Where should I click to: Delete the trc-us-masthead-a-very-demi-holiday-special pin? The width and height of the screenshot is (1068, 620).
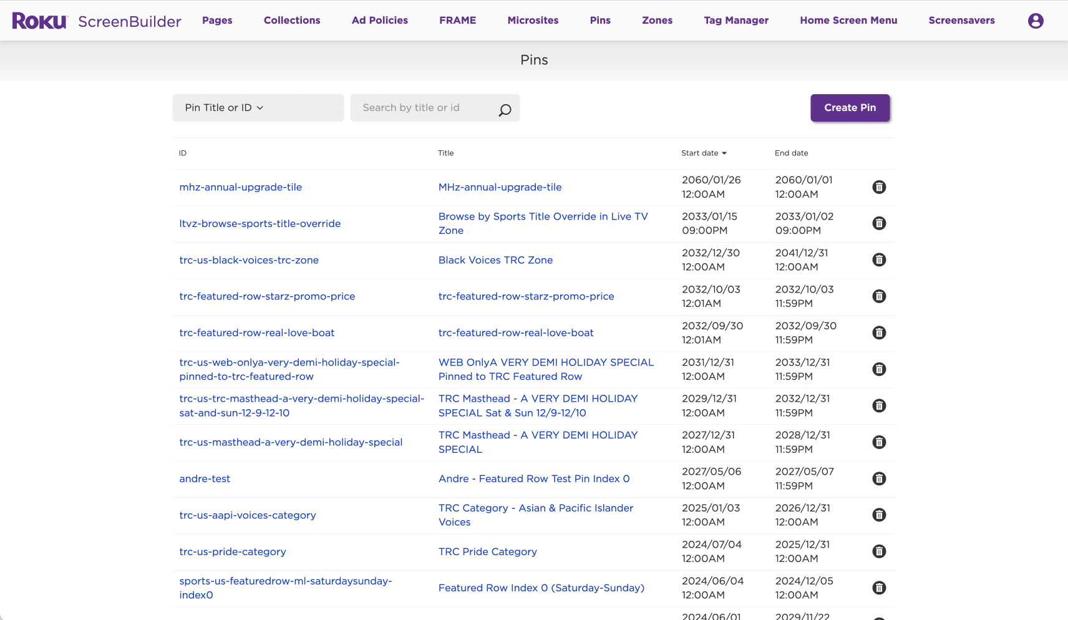point(879,442)
